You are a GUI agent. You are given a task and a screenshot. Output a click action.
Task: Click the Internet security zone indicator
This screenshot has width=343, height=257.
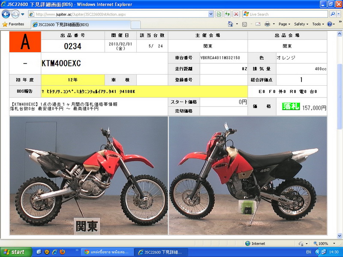click(255, 243)
